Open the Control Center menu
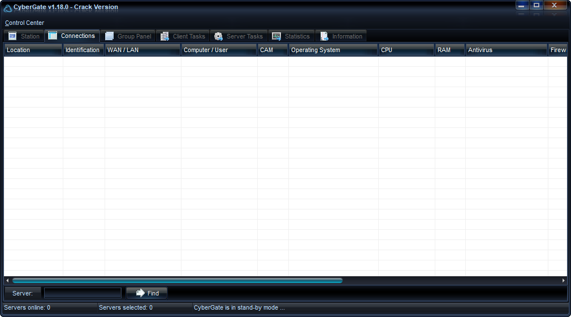Image resolution: width=571 pixels, height=317 pixels. 24,23
